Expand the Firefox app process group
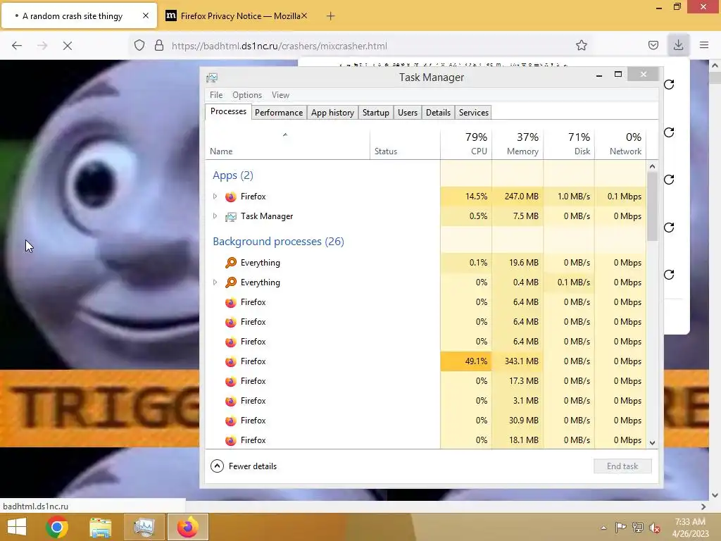721x541 pixels. click(215, 197)
